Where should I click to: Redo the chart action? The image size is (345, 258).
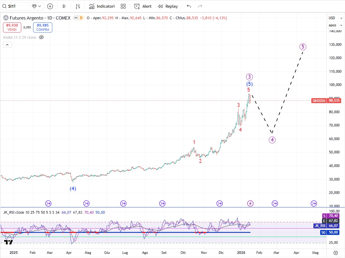[x=200, y=7]
